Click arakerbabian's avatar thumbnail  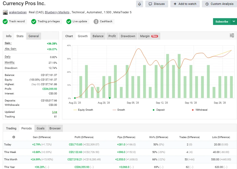[x=5, y=12]
